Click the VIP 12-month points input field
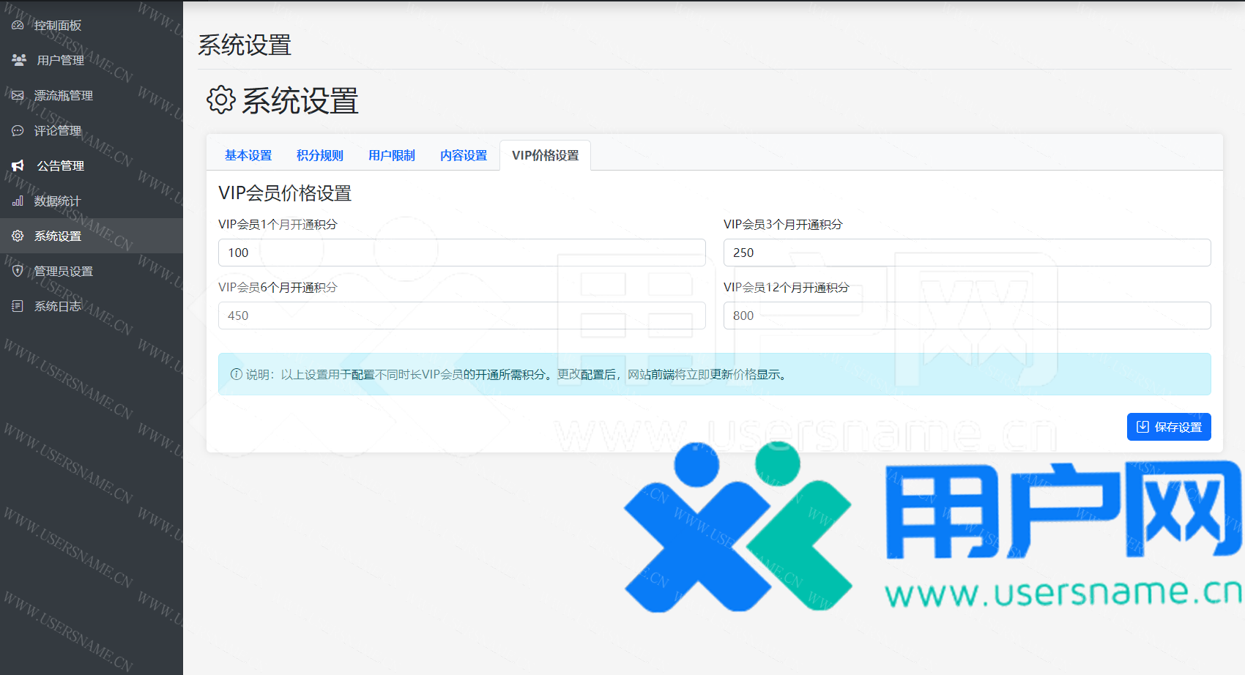 click(x=967, y=316)
